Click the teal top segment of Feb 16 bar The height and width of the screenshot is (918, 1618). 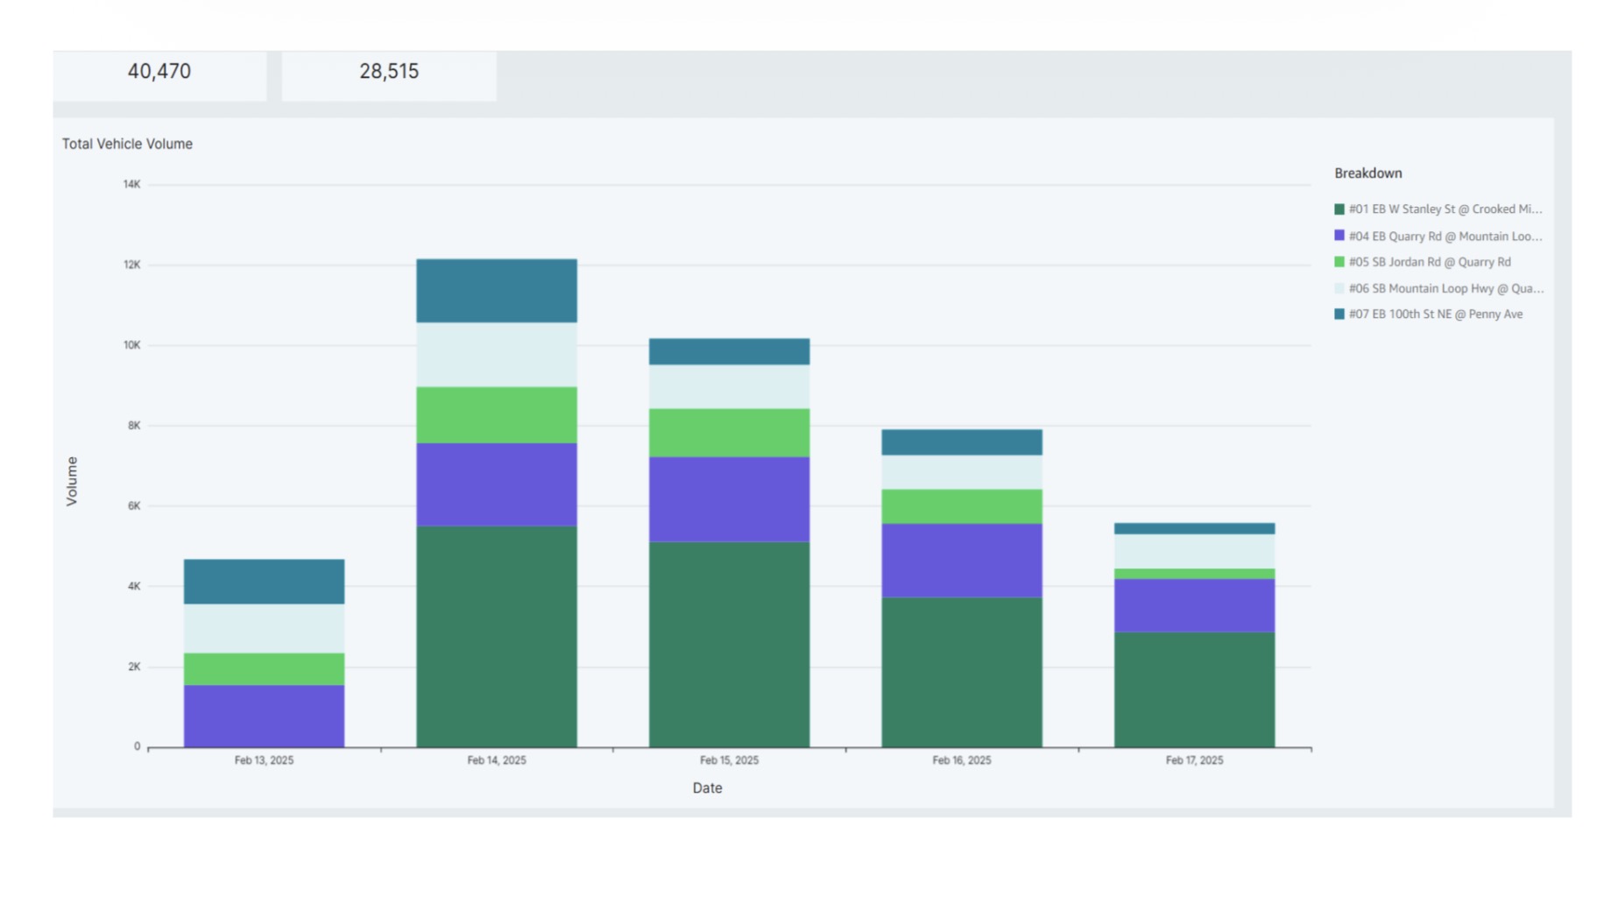[x=962, y=442]
